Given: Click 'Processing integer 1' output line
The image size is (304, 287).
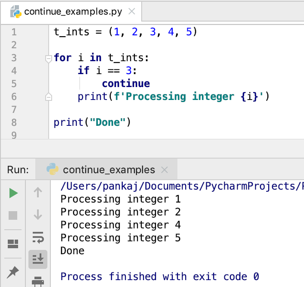Looking at the screenshot, I should click(x=121, y=199).
